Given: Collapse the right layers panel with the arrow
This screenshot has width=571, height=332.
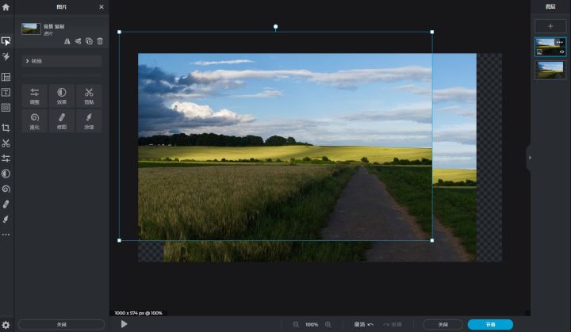Looking at the screenshot, I should [529, 158].
